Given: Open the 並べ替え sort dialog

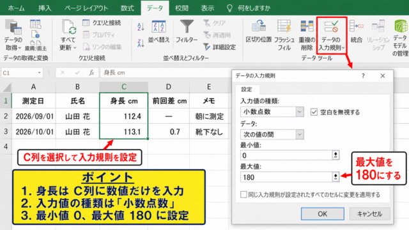Looking at the screenshot, I should [159, 32].
